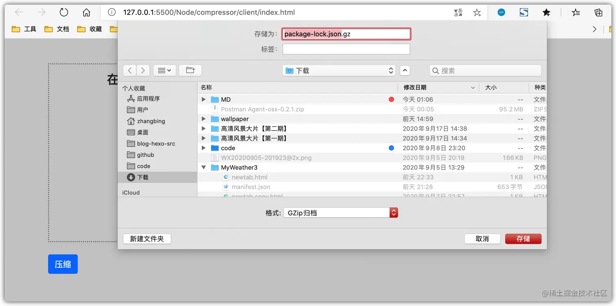Open the blue code extension icon
Screen dimensions: 616x306
[x=502, y=13]
